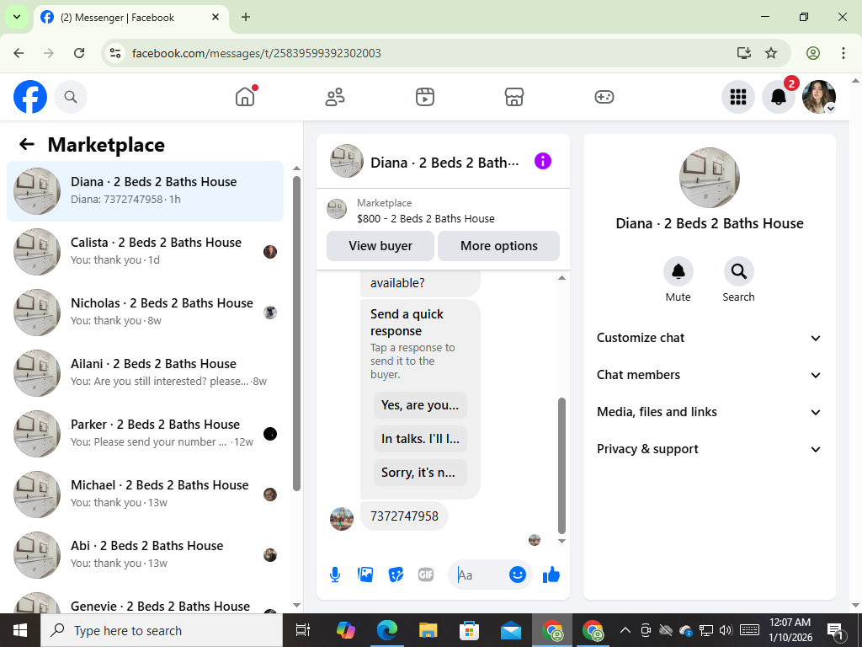Image resolution: width=862 pixels, height=647 pixels.
Task: Open the Friends icon in top navigation
Action: (x=335, y=97)
